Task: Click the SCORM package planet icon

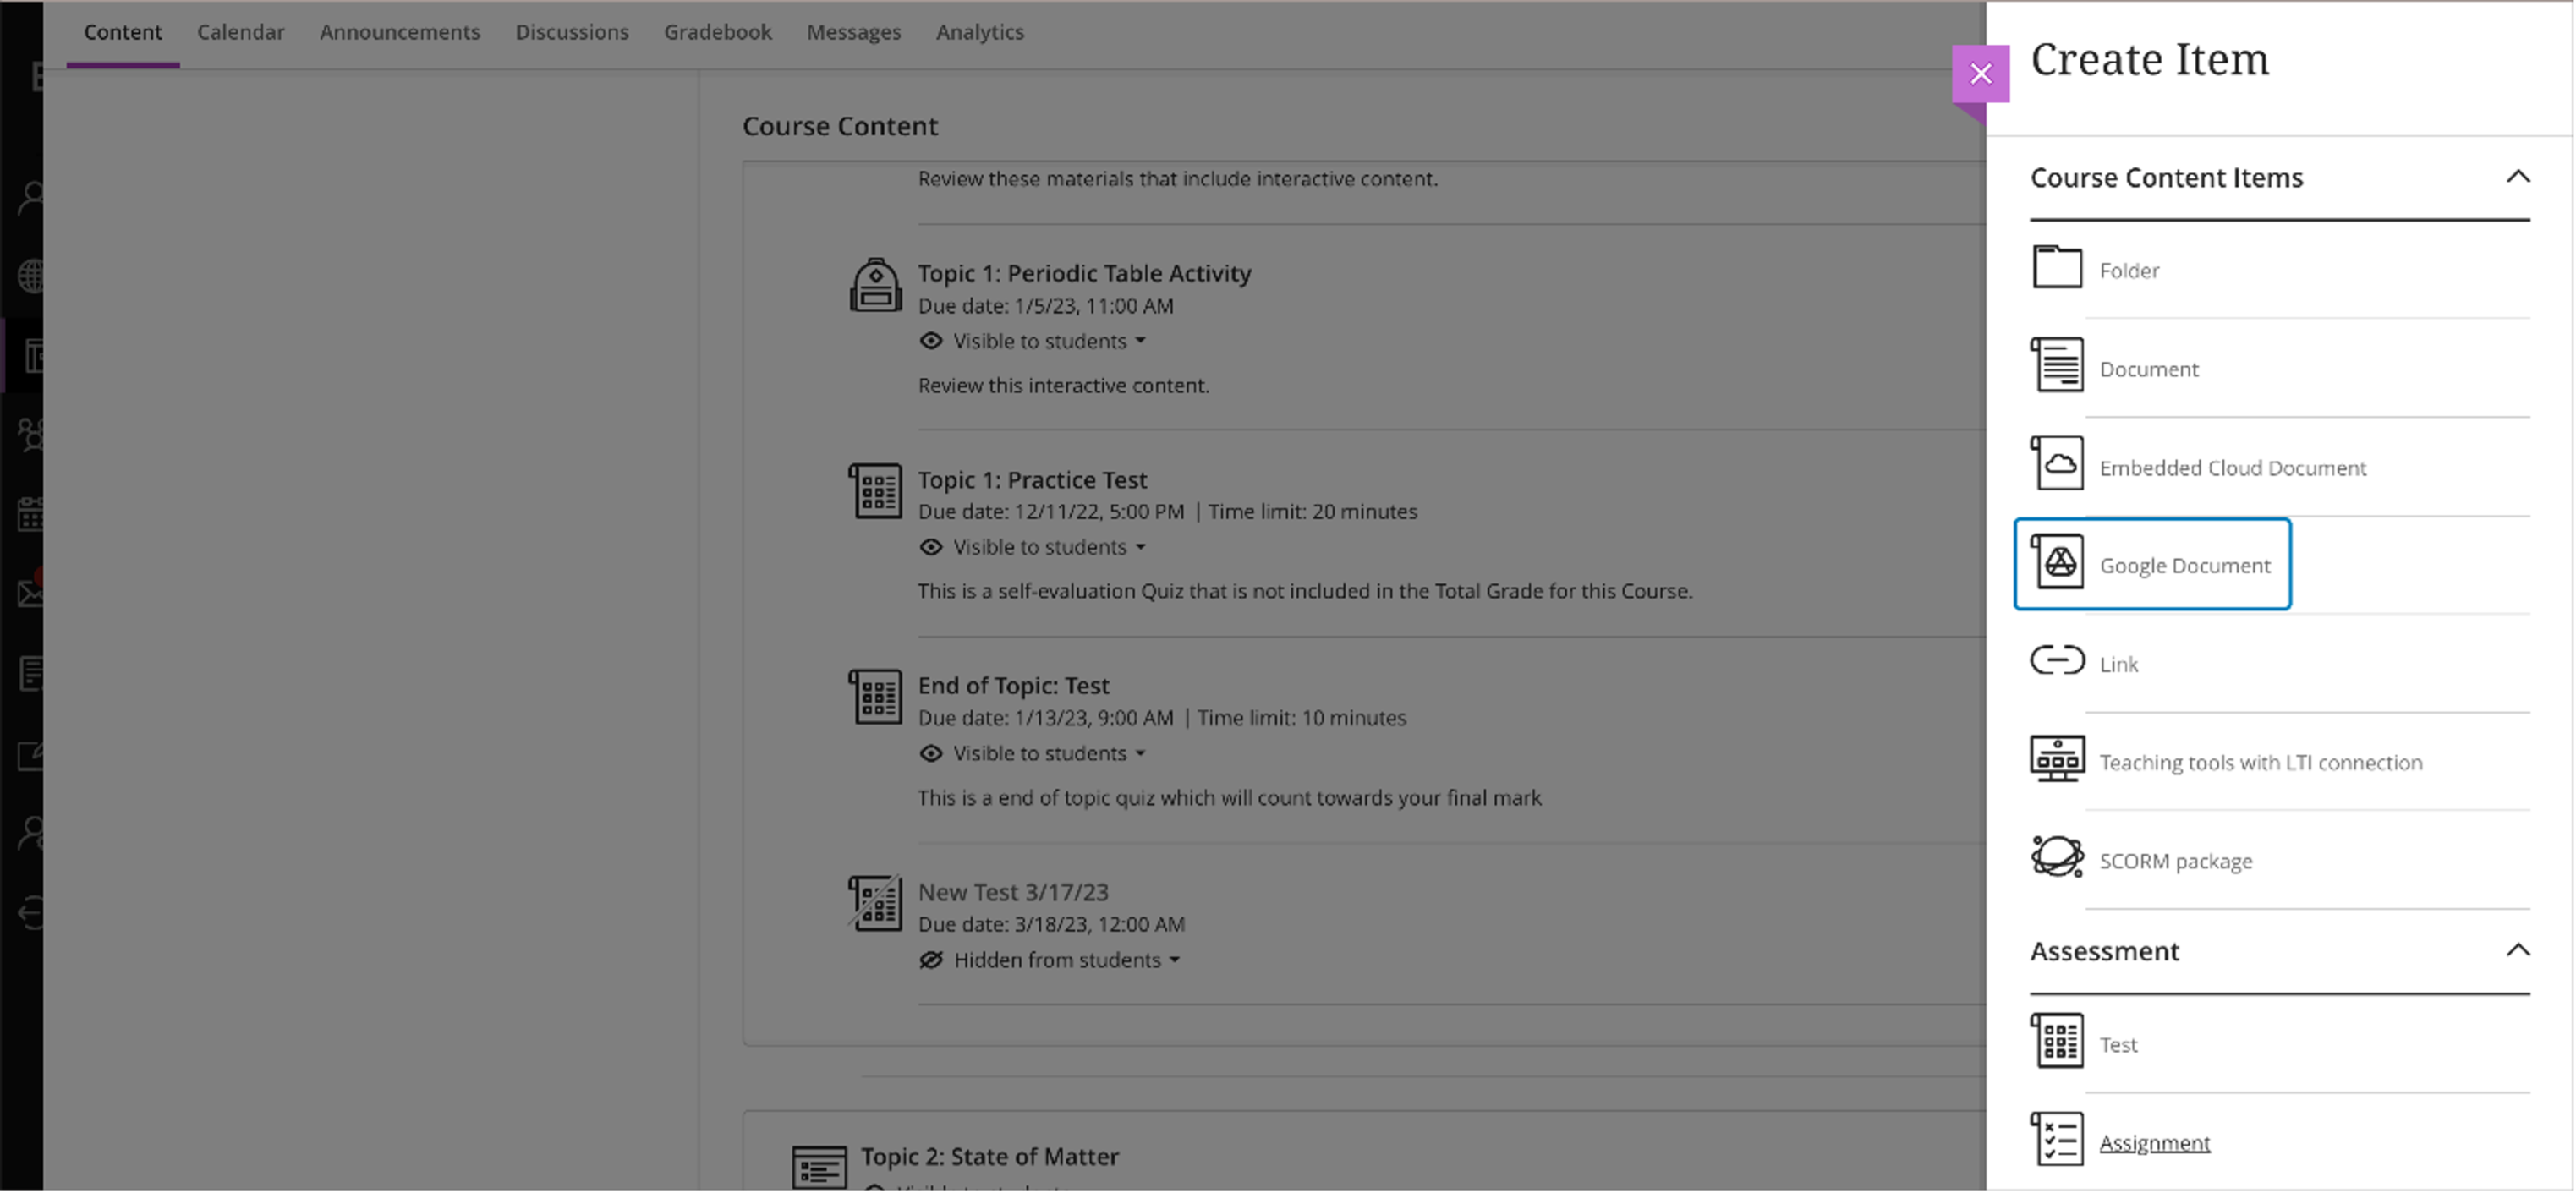Action: 2056,857
